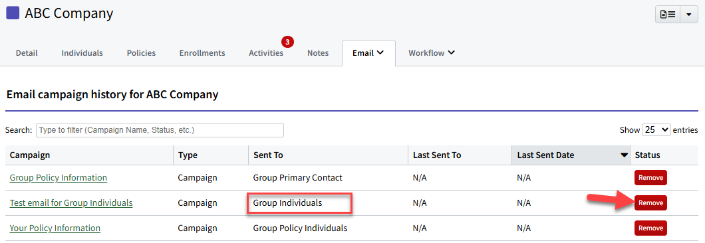Click the Group Individuals cell text
The image size is (705, 243).
[288, 202]
